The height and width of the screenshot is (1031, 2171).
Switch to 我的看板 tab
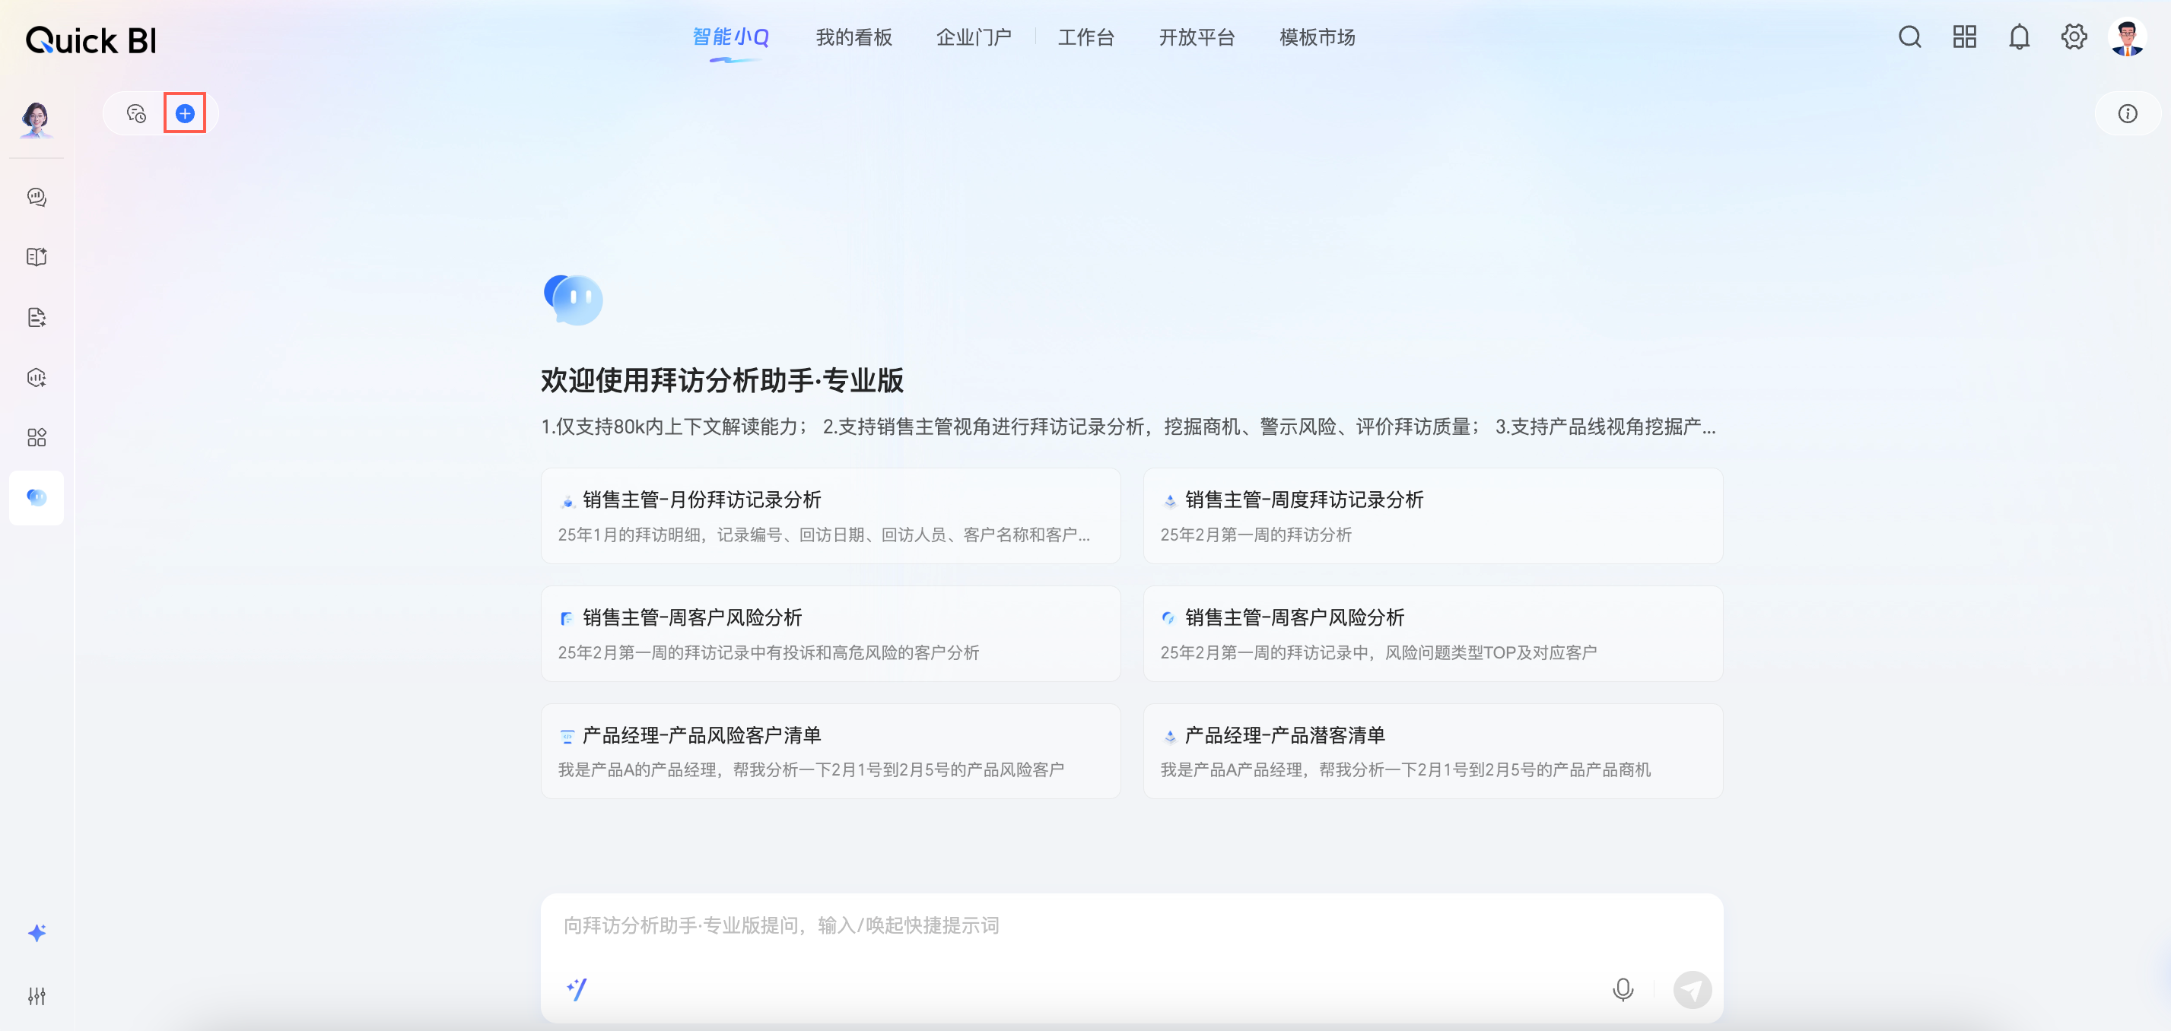853,38
